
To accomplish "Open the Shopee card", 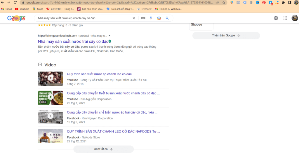I will (201, 26).
